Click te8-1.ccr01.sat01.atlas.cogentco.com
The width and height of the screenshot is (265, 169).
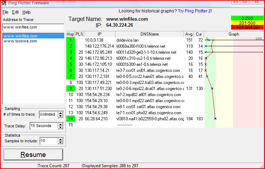(x=148, y=107)
